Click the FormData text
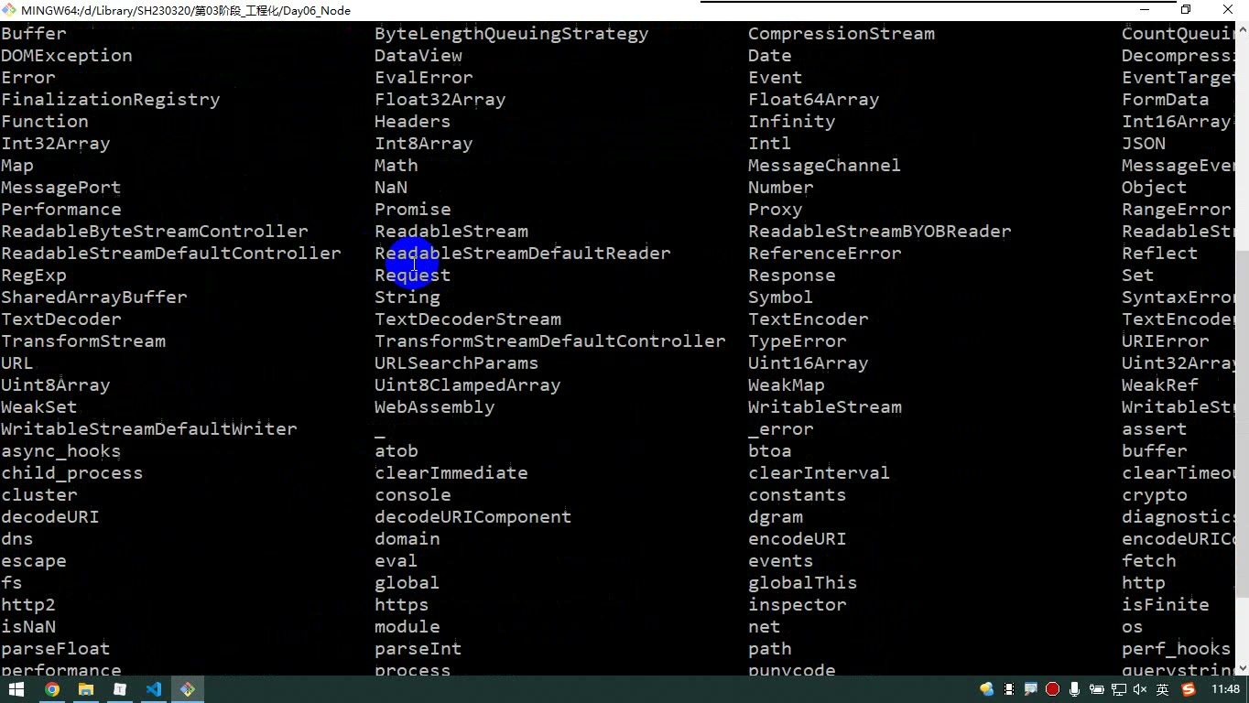The width and height of the screenshot is (1249, 703). click(x=1165, y=100)
